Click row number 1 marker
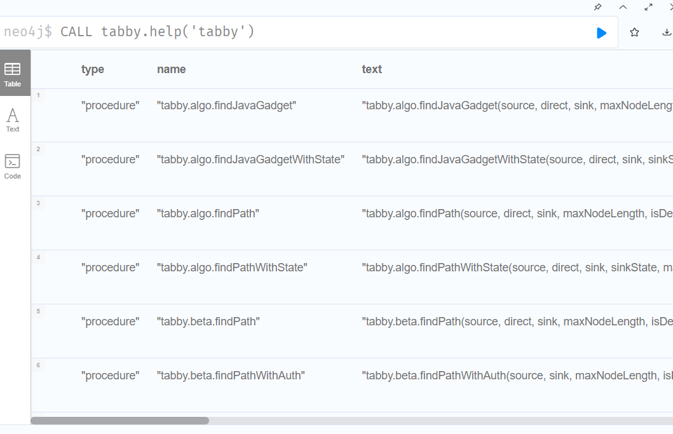Screen dimensions: 673x434 point(38,95)
